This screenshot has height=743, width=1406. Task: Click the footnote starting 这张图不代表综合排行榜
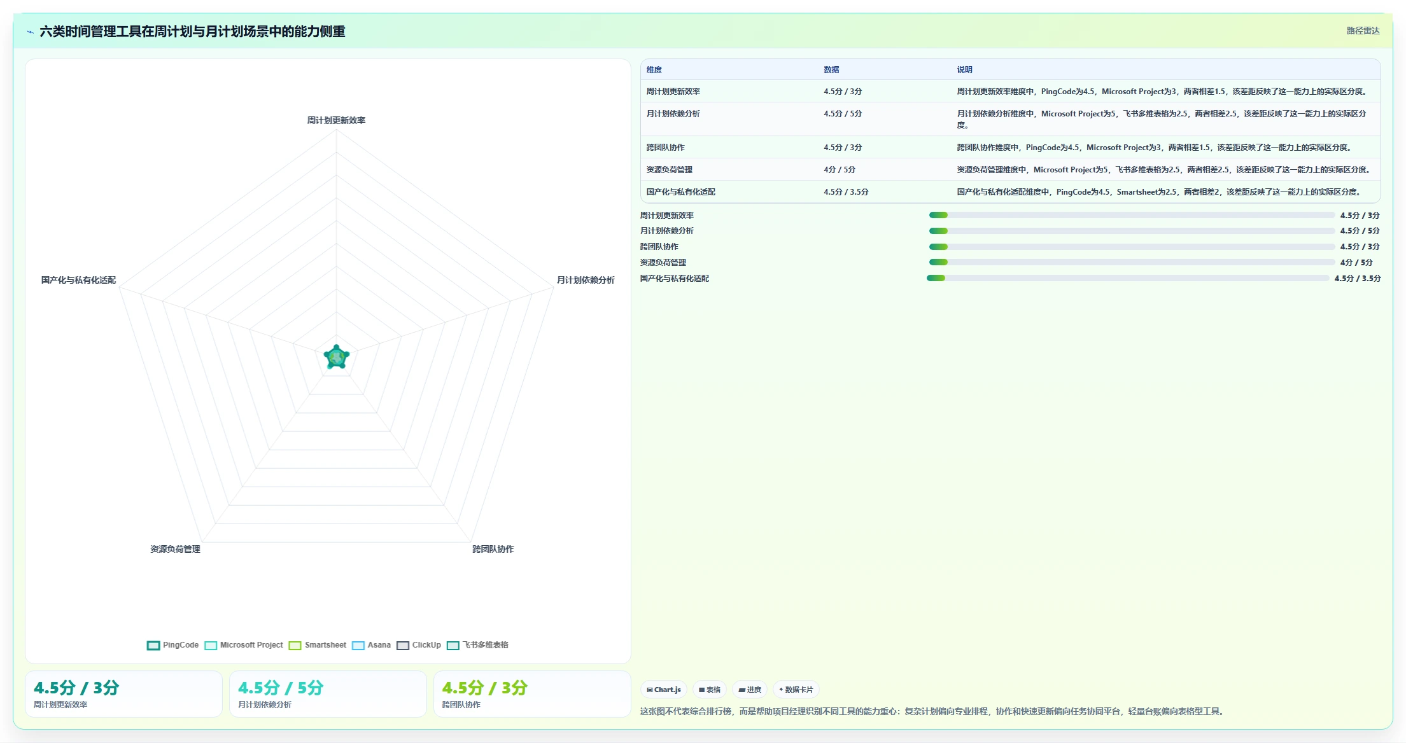click(x=933, y=711)
